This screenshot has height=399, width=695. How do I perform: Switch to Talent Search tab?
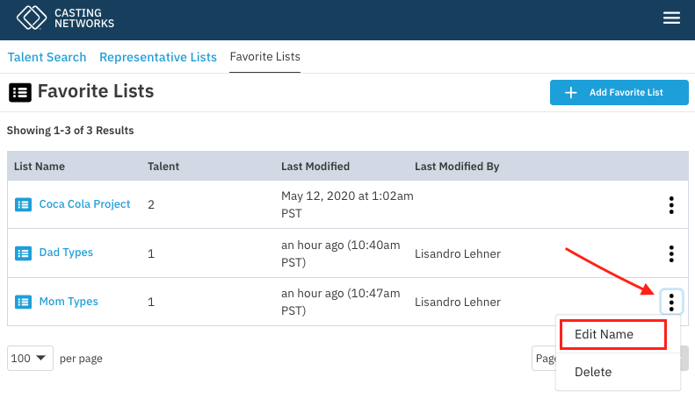click(x=47, y=57)
